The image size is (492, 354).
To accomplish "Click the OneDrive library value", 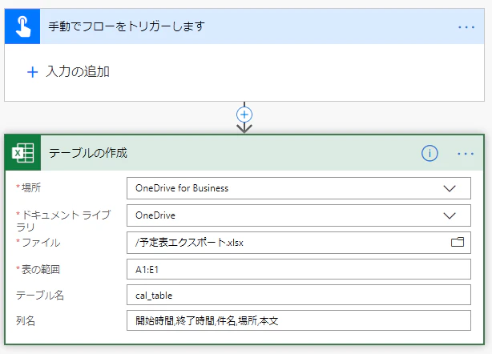I will [x=155, y=215].
